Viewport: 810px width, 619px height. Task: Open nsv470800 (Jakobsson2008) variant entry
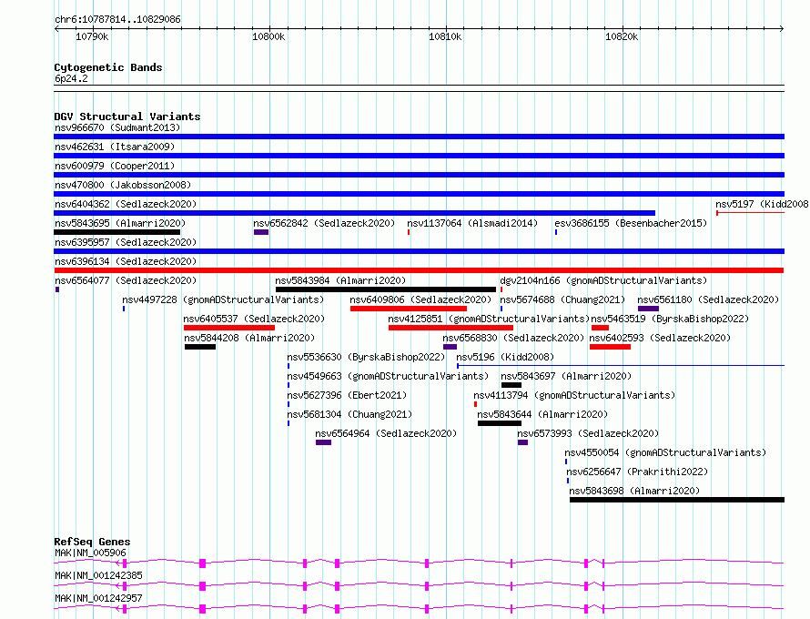[x=123, y=185]
